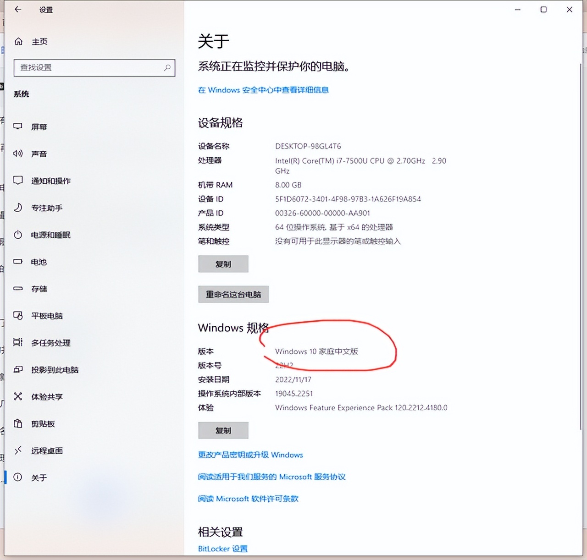Go to 主页 Settings home page
Screen dimensions: 587x560
[39, 41]
